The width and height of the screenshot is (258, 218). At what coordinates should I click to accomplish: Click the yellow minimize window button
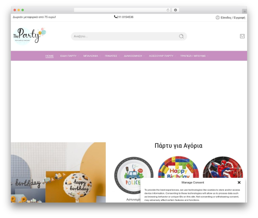coord(19,10)
